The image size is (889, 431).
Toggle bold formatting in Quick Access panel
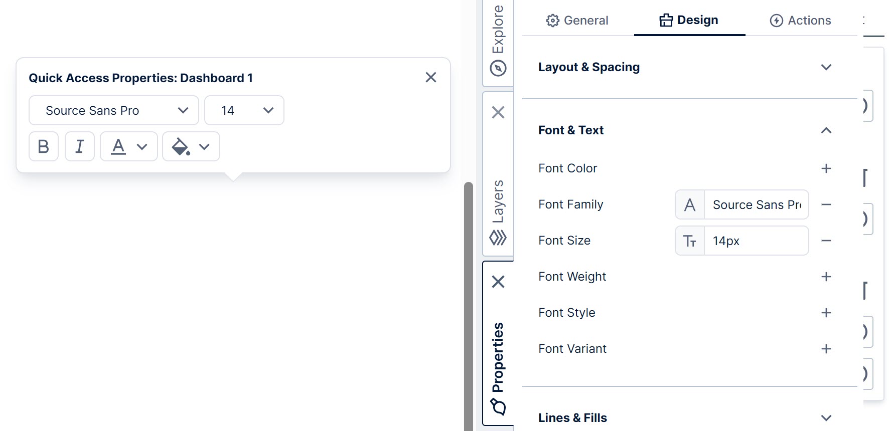click(43, 146)
